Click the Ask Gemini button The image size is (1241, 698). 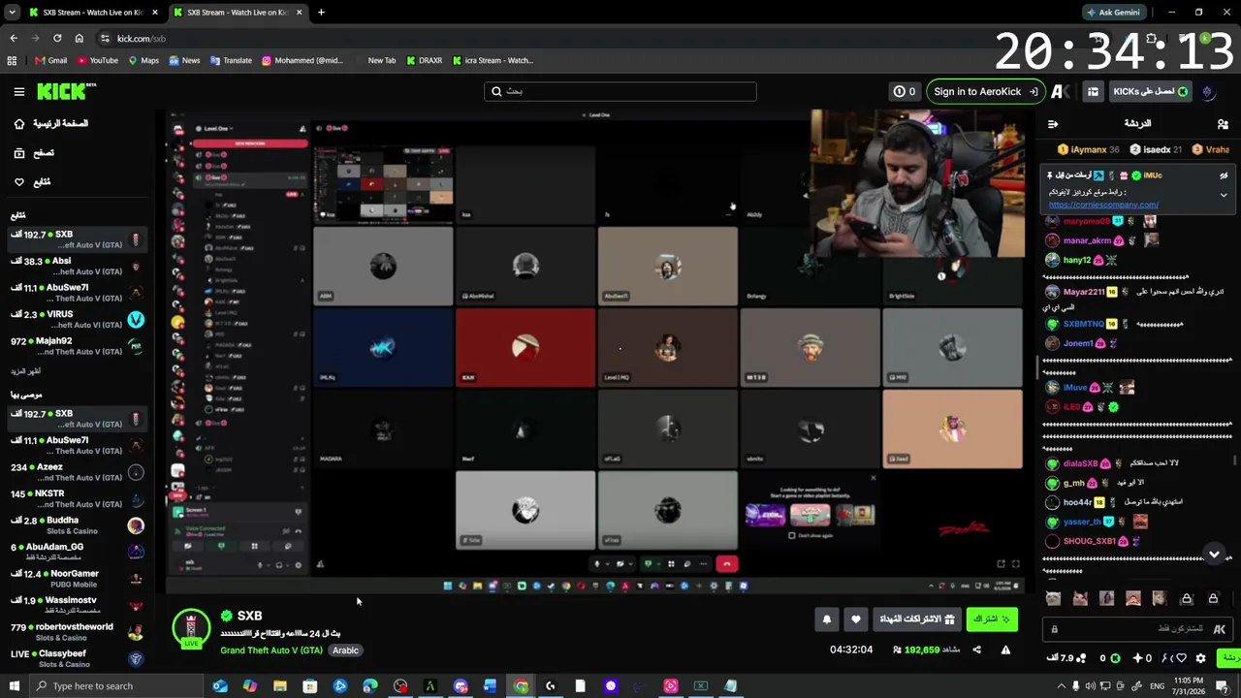pyautogui.click(x=1113, y=13)
